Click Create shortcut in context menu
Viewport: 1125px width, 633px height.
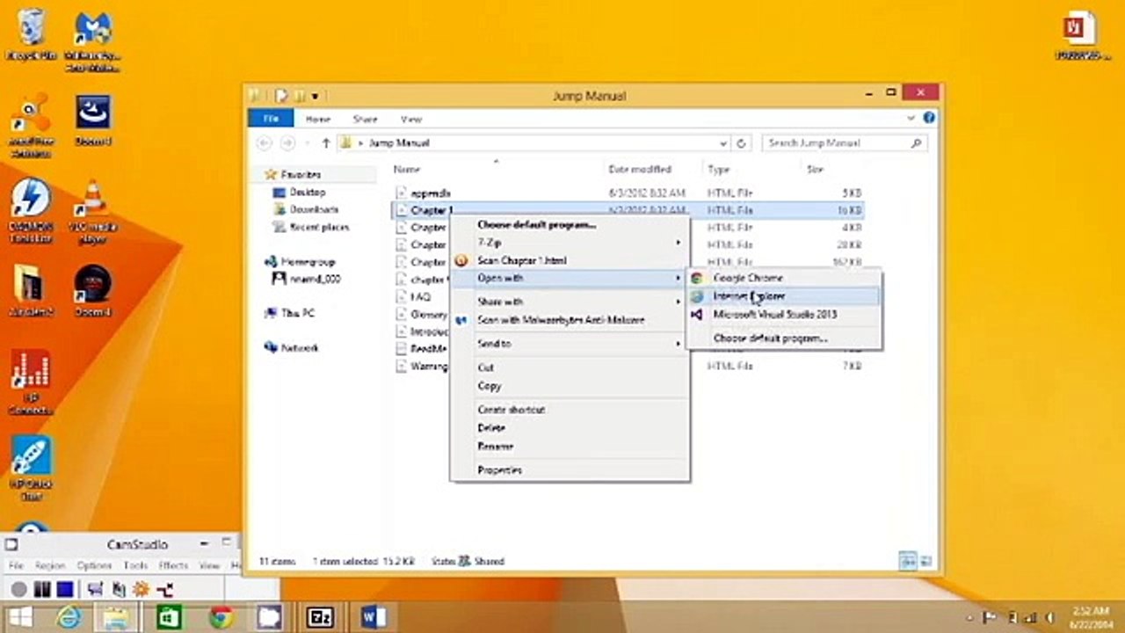pyautogui.click(x=570, y=410)
